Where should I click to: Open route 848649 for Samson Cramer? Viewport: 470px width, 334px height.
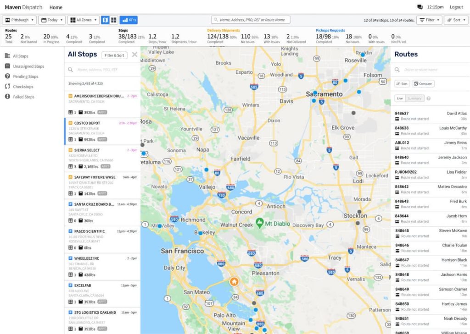pyautogui.click(x=431, y=292)
